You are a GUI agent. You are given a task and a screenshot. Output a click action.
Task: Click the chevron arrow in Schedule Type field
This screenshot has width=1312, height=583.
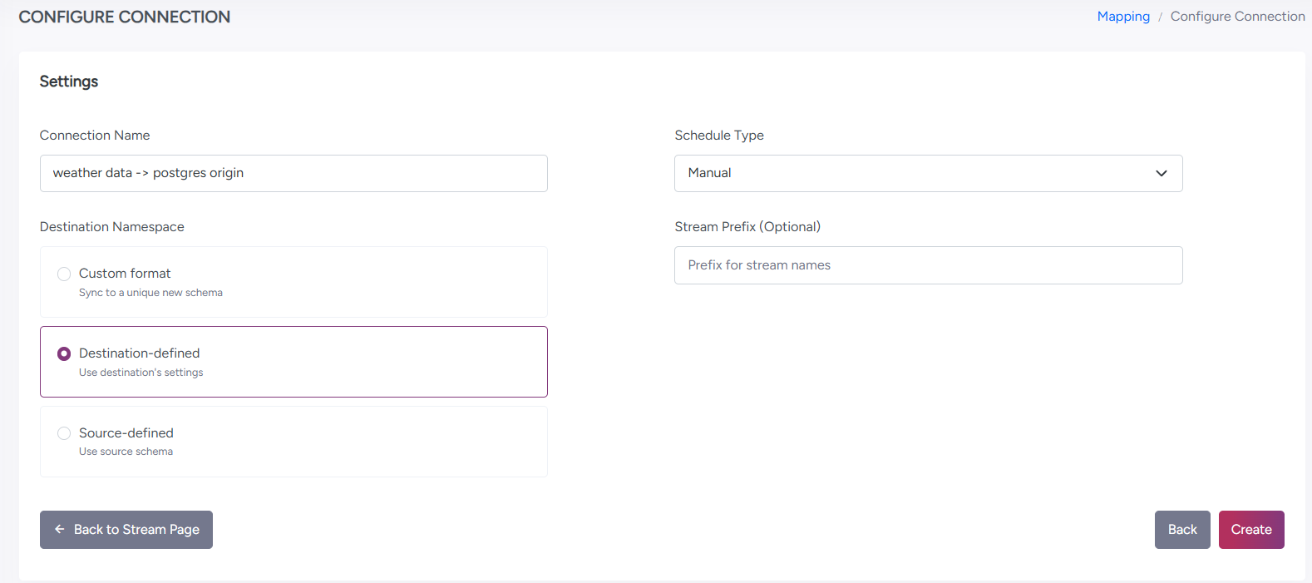coord(1161,174)
